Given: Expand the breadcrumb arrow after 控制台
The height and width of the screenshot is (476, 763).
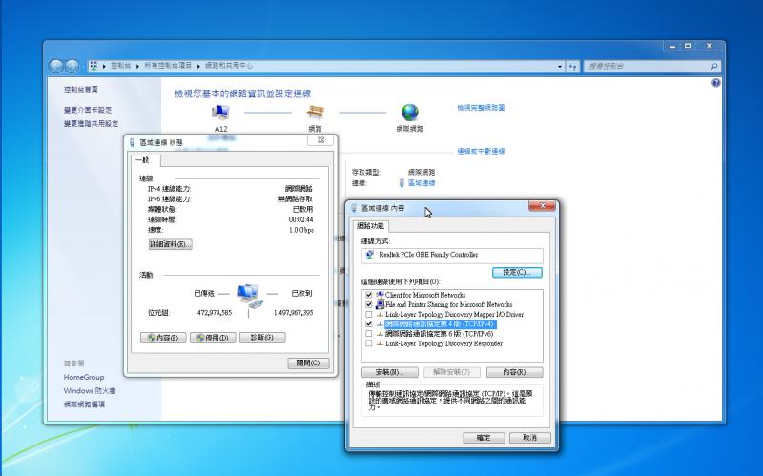Looking at the screenshot, I should 137,66.
